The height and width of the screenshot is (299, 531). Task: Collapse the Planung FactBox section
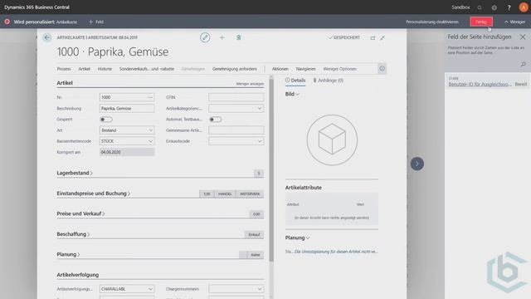[x=297, y=238]
